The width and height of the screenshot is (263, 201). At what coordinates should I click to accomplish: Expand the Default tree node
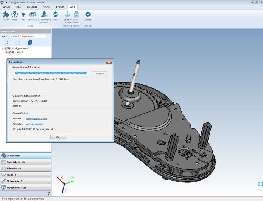6,52
